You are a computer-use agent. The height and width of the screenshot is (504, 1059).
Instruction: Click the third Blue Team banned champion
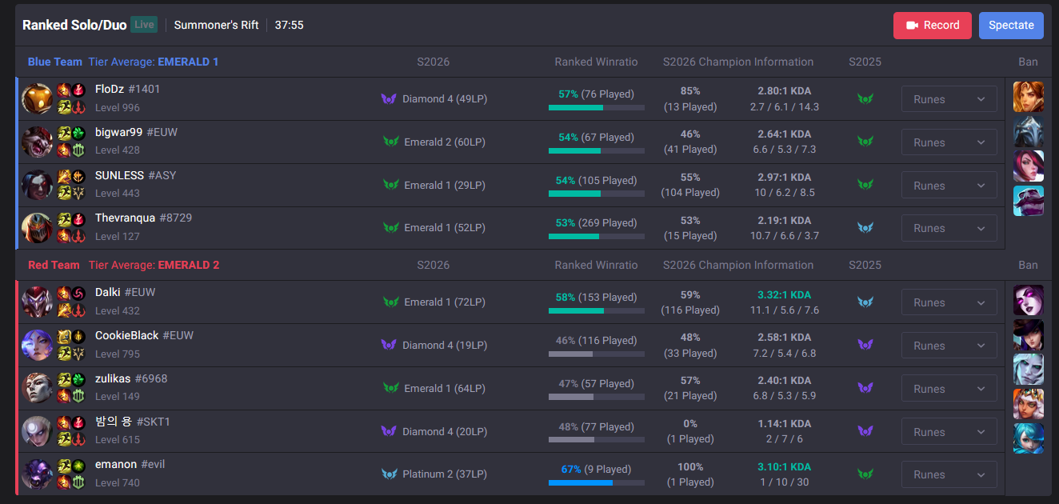coord(1029,166)
